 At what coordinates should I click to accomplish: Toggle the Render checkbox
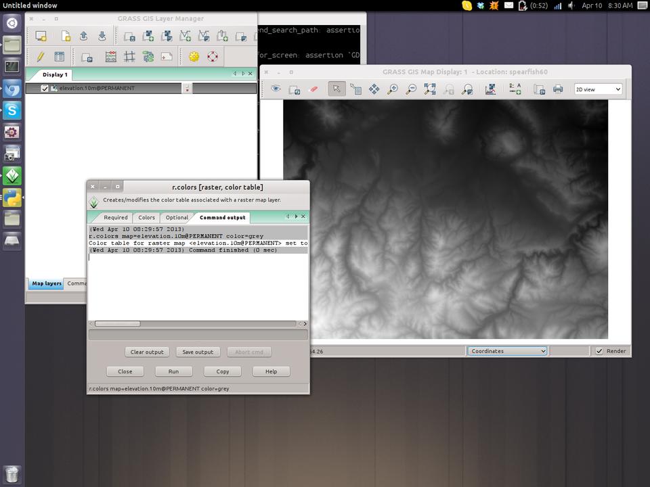tap(599, 351)
